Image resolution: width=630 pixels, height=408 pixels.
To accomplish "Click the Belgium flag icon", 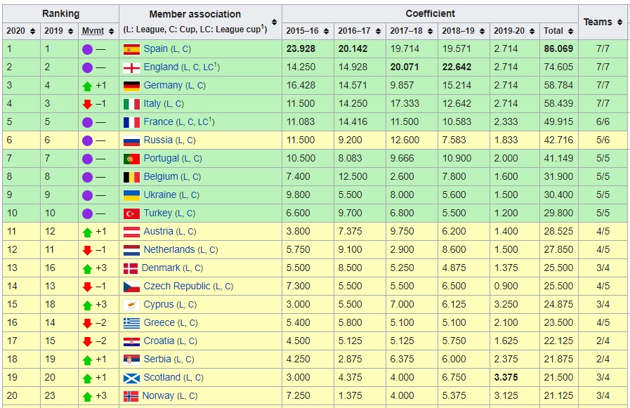I will 131,177.
